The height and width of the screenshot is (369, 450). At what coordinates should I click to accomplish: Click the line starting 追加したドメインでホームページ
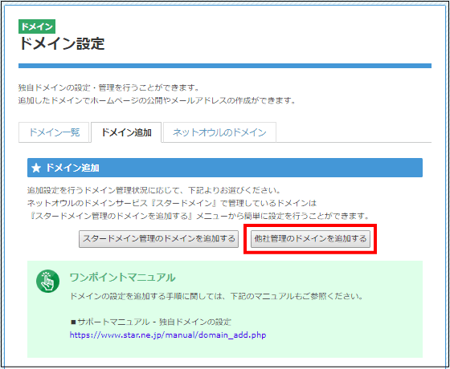click(157, 100)
